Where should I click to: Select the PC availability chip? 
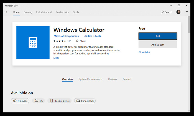(39, 101)
